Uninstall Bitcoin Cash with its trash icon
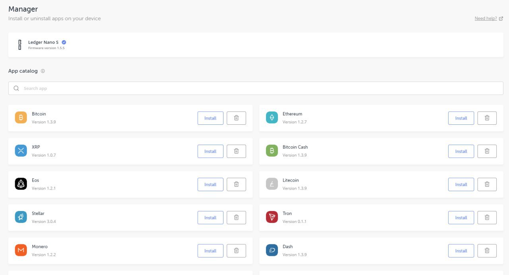The height and width of the screenshot is (275, 509). click(487, 151)
